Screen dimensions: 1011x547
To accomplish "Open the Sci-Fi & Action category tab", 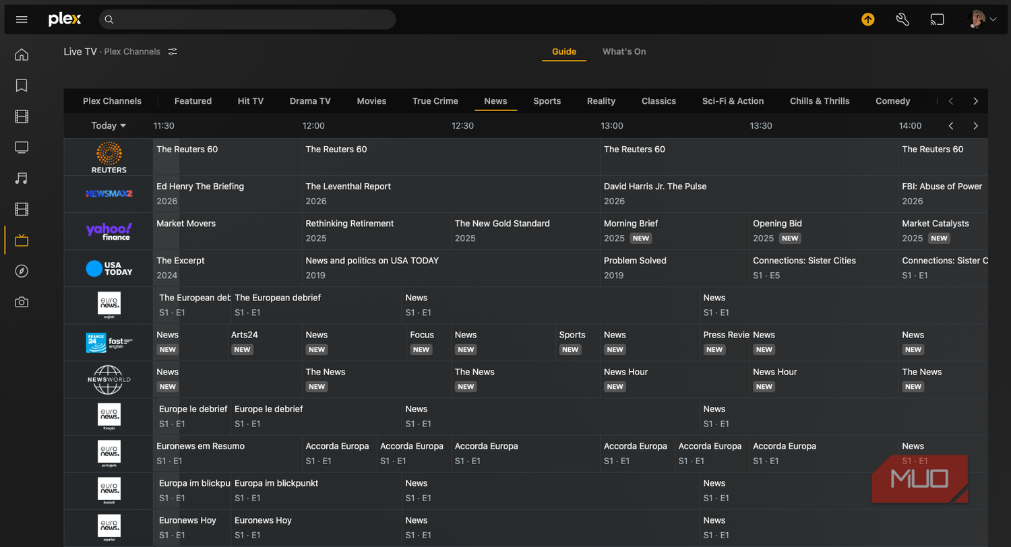I will click(733, 101).
